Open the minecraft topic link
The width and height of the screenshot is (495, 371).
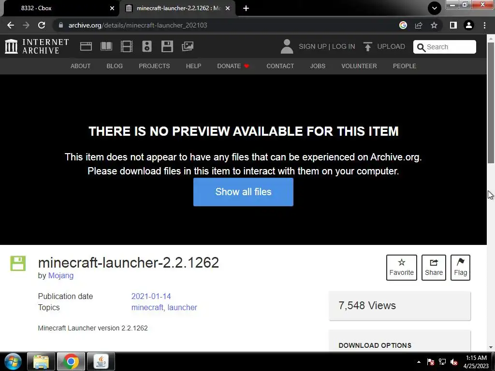(147, 307)
